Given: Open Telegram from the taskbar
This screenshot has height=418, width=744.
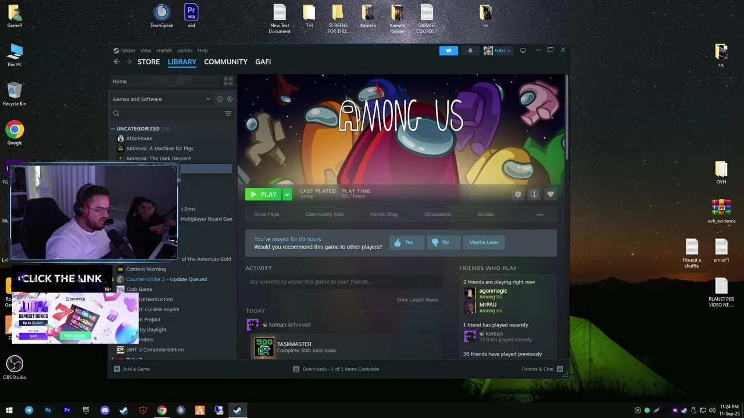Looking at the screenshot, I should 28,410.
